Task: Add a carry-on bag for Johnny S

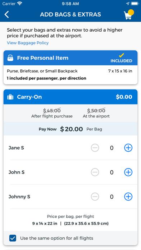Action: click(128, 196)
